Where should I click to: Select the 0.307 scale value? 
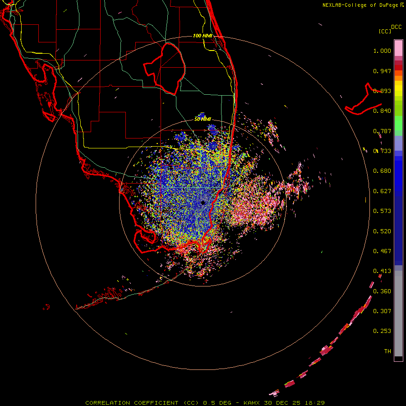(382, 311)
